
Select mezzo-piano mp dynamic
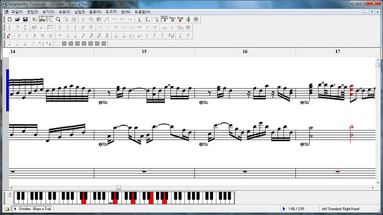pos(139,27)
